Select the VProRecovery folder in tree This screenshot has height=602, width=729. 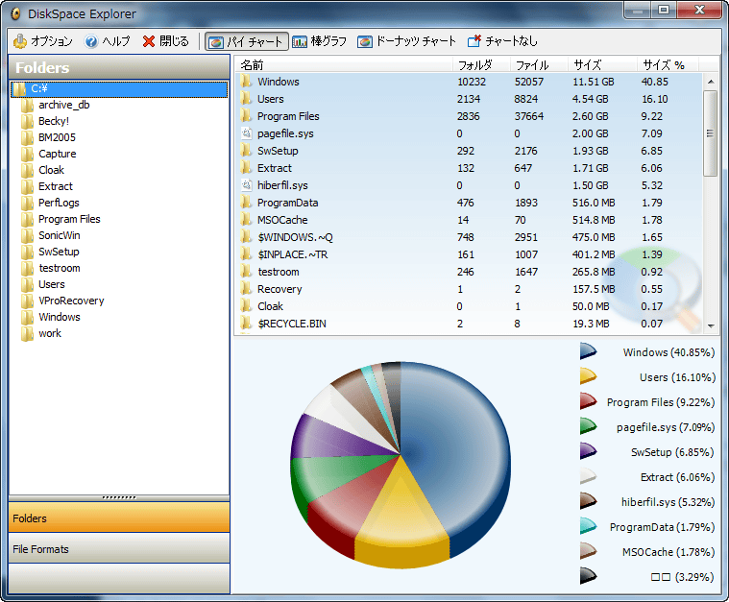[x=71, y=301]
